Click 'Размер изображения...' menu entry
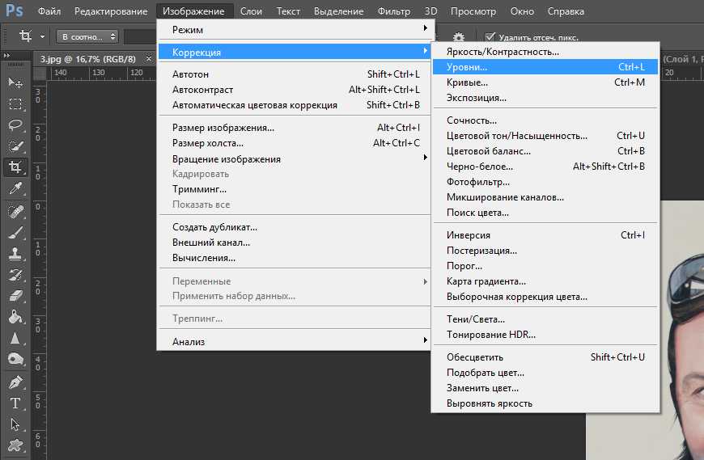 tap(223, 128)
